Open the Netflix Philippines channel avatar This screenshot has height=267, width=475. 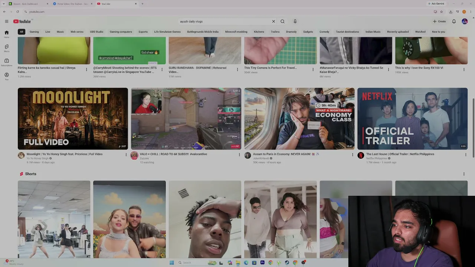(x=361, y=156)
